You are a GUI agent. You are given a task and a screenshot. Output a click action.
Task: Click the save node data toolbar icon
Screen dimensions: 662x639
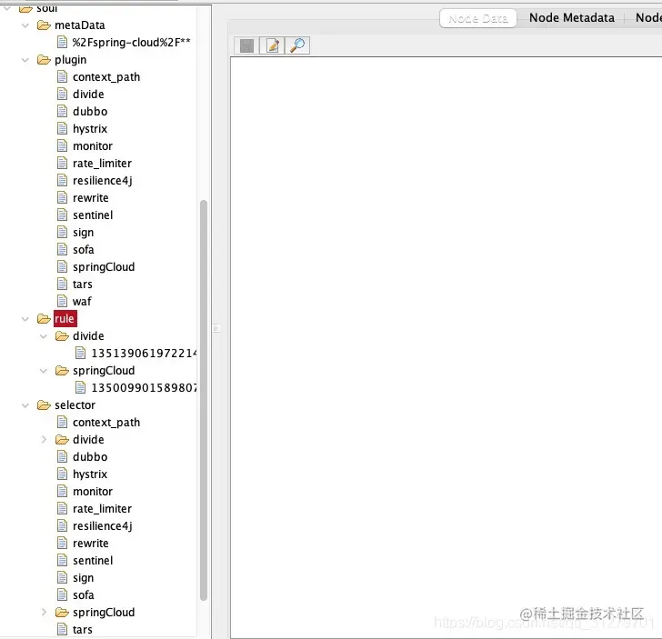(246, 45)
